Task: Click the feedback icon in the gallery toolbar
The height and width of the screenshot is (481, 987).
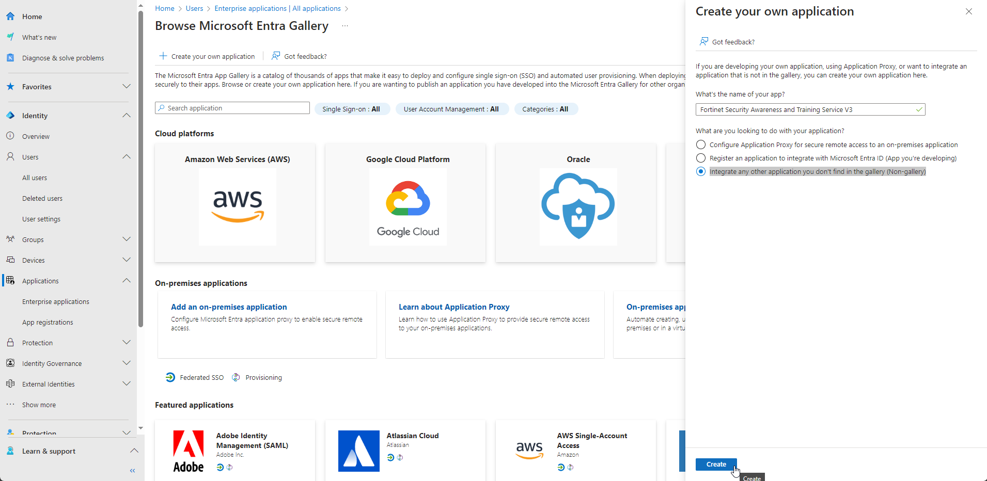Action: tap(276, 56)
